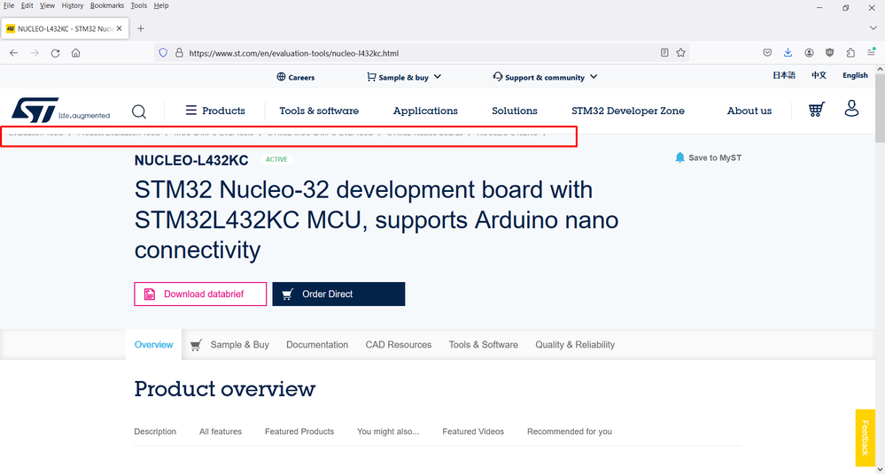The image size is (885, 474).
Task: Open the Quality & Reliability tab
Action: pos(575,344)
